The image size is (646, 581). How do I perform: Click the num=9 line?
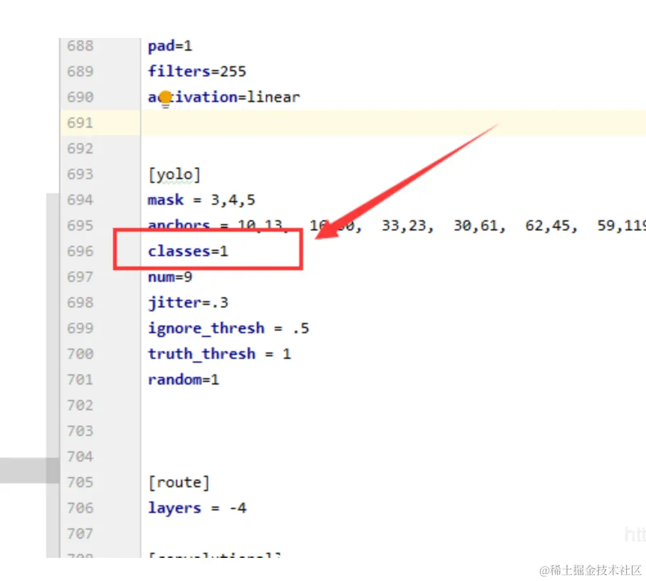point(170,277)
